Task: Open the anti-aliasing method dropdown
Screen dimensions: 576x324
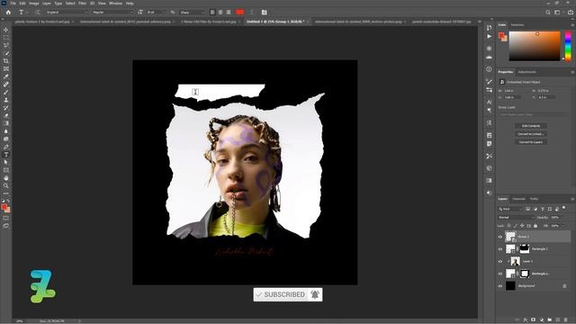Action: point(192,12)
